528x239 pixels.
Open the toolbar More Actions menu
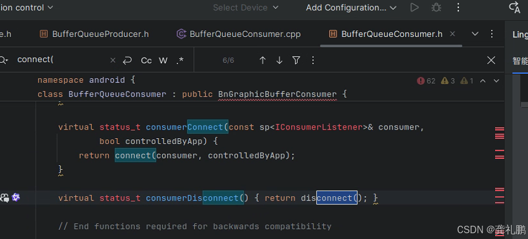pos(458,7)
